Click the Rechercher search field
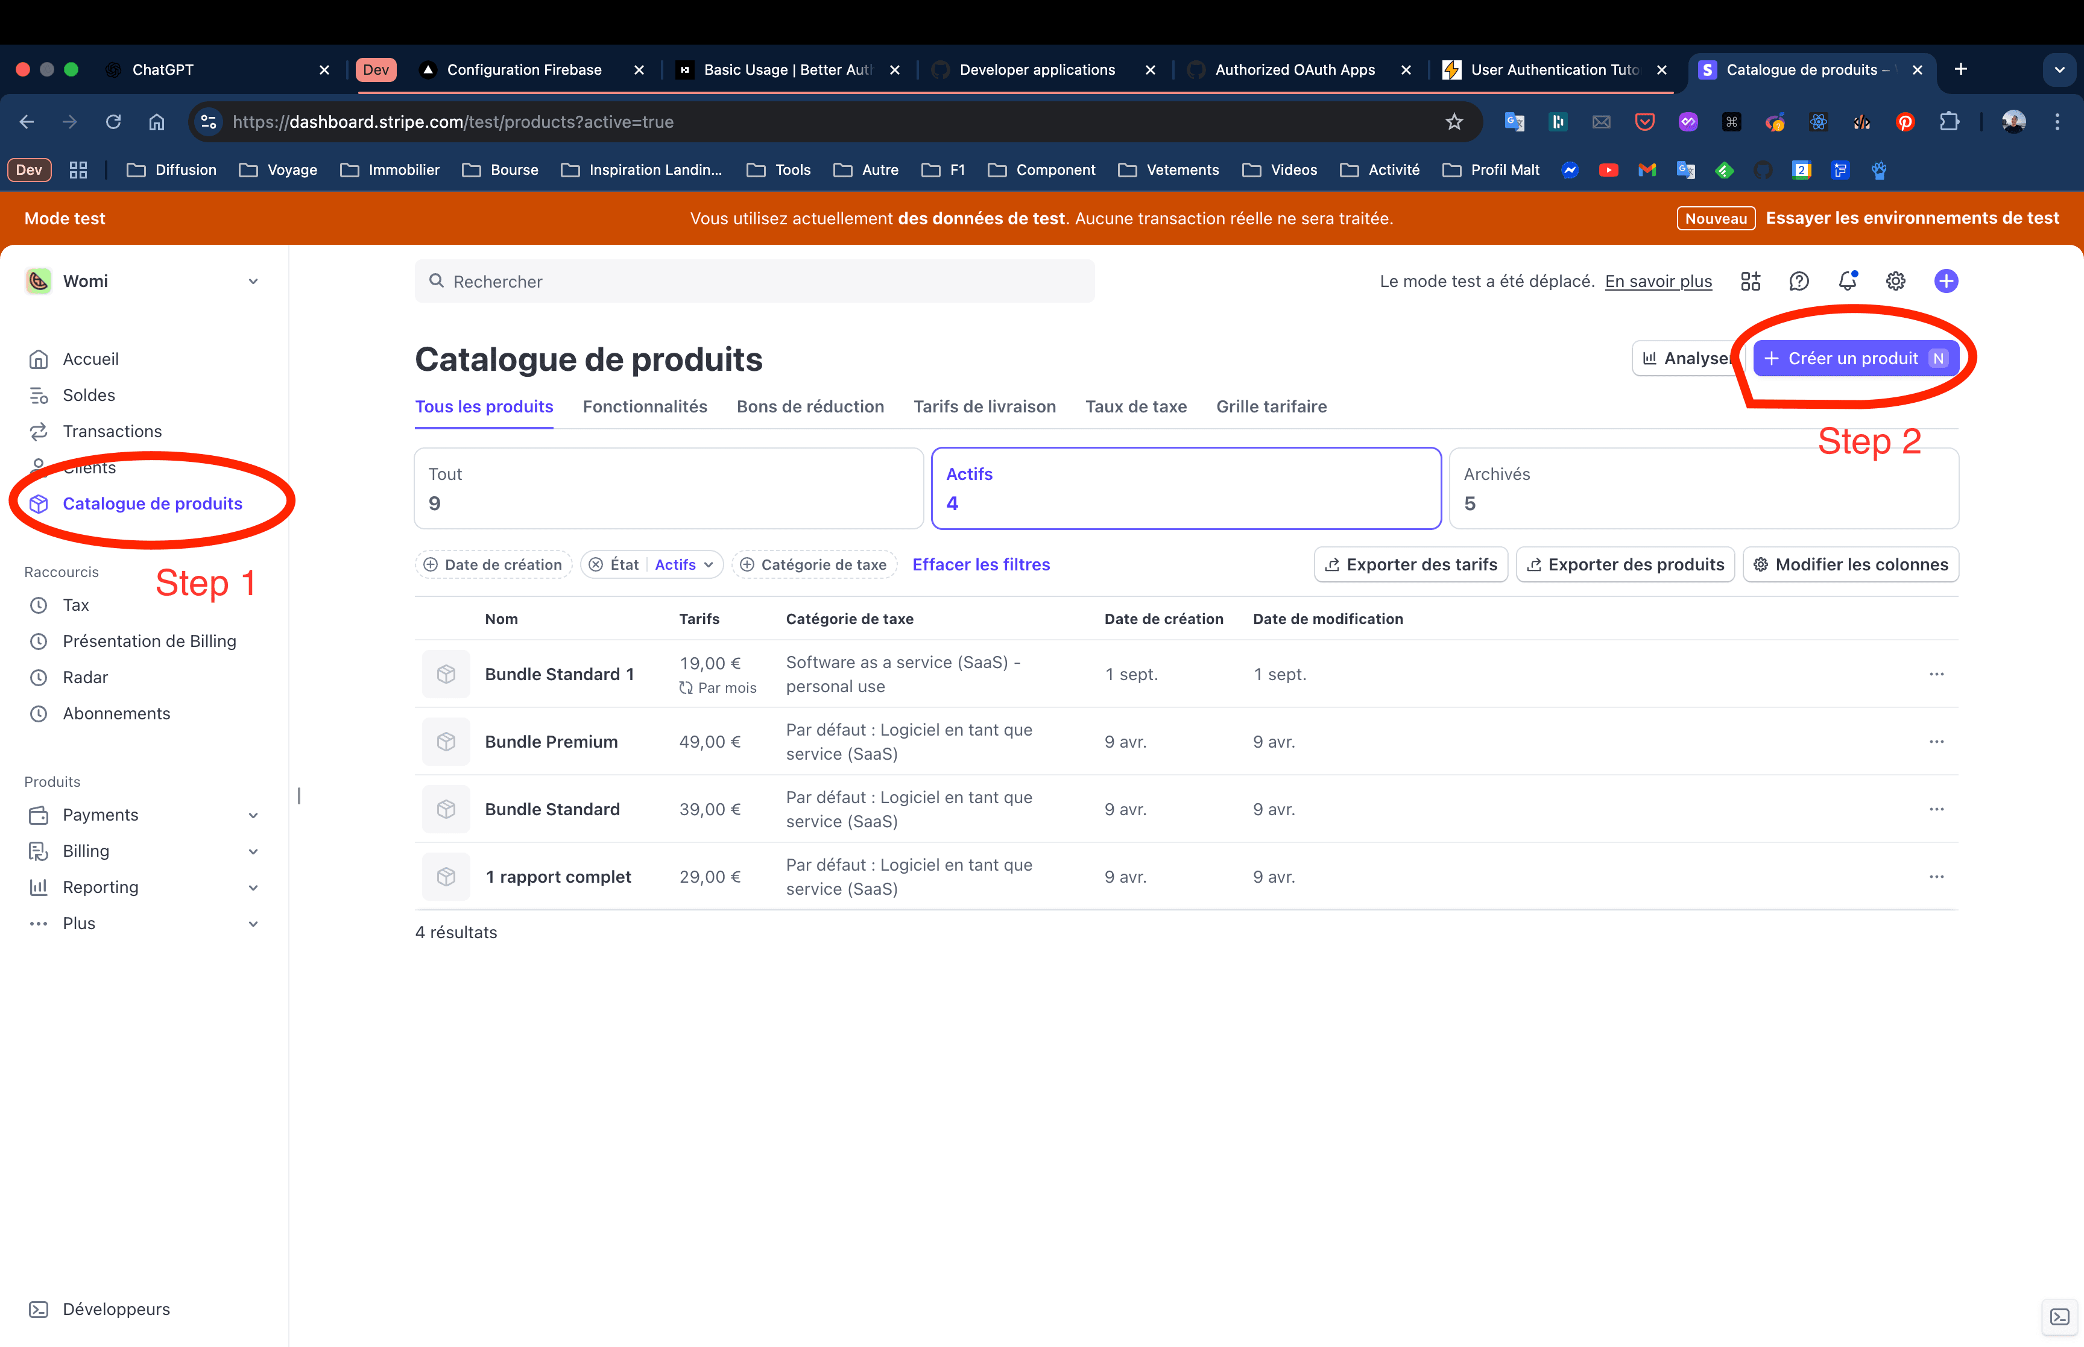The width and height of the screenshot is (2084, 1347). click(754, 282)
